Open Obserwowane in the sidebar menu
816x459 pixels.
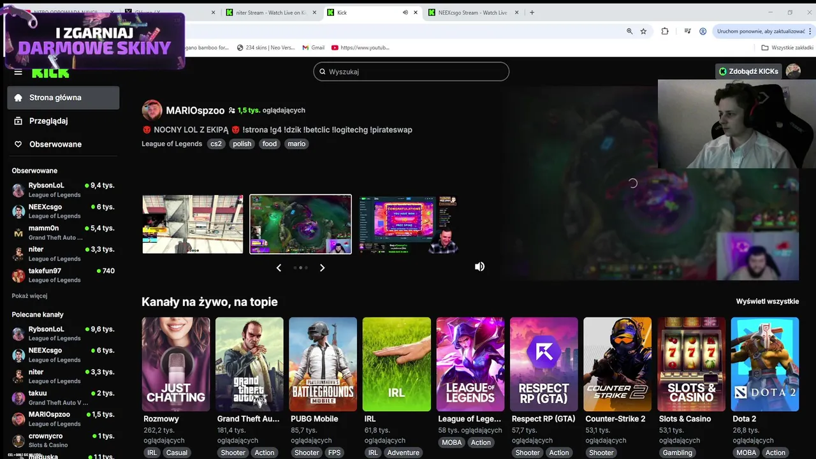(63, 144)
